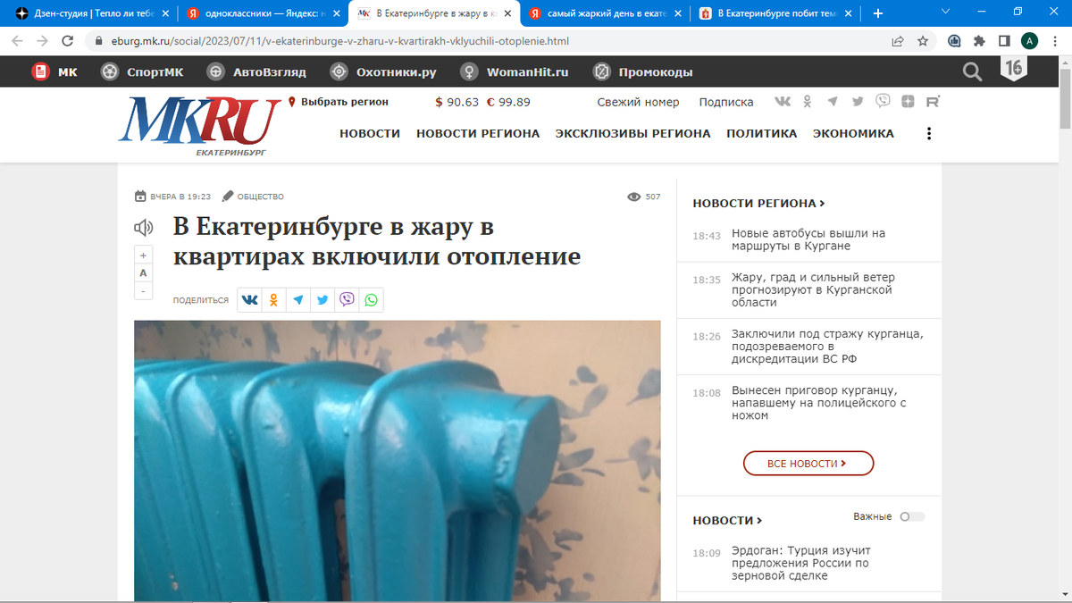The height and width of the screenshot is (603, 1072).
Task: Share the article on Odnoklassniki
Action: click(x=274, y=300)
